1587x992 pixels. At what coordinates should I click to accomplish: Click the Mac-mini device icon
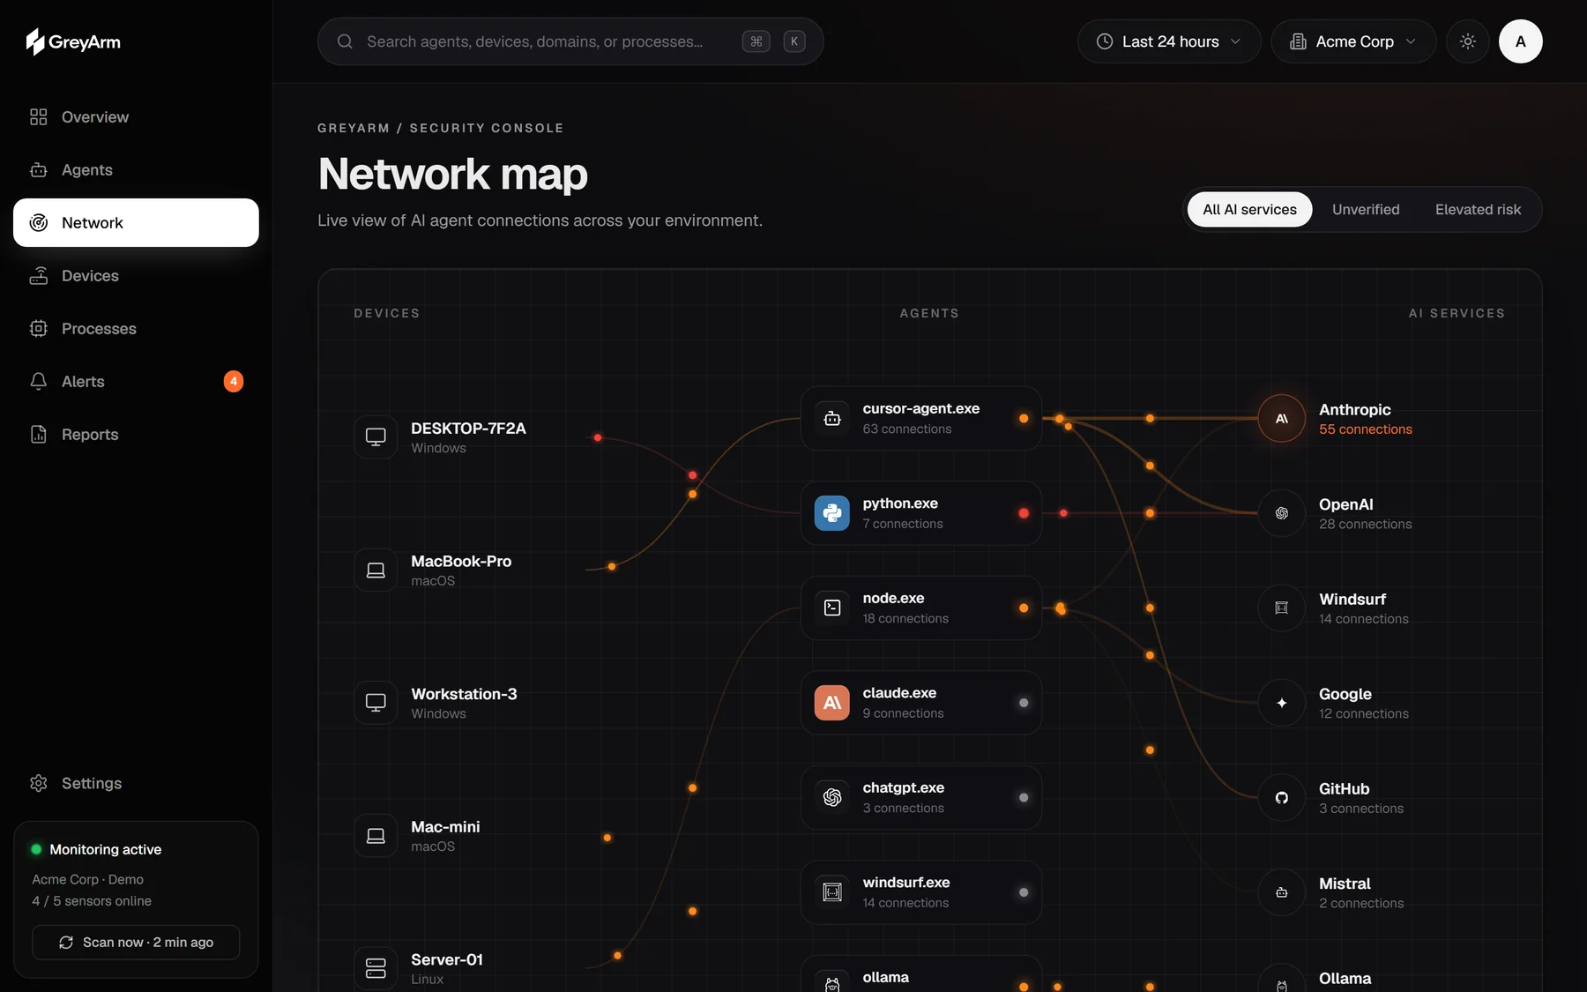coord(376,836)
